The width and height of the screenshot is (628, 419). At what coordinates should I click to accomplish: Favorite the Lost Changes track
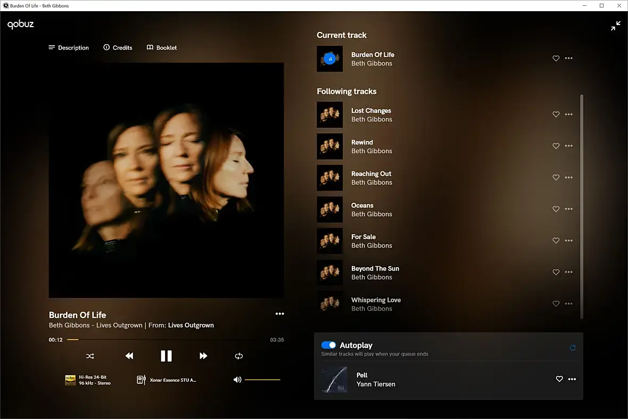coord(556,114)
